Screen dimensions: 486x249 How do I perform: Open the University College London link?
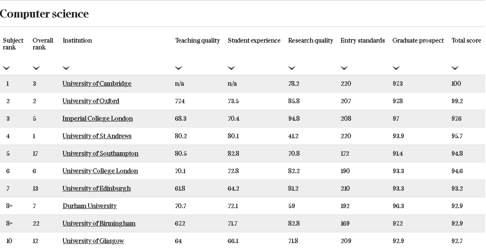click(x=100, y=171)
